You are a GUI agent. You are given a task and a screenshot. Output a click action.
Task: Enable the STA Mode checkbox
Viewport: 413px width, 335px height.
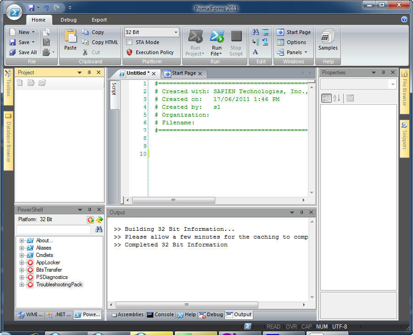click(x=129, y=42)
